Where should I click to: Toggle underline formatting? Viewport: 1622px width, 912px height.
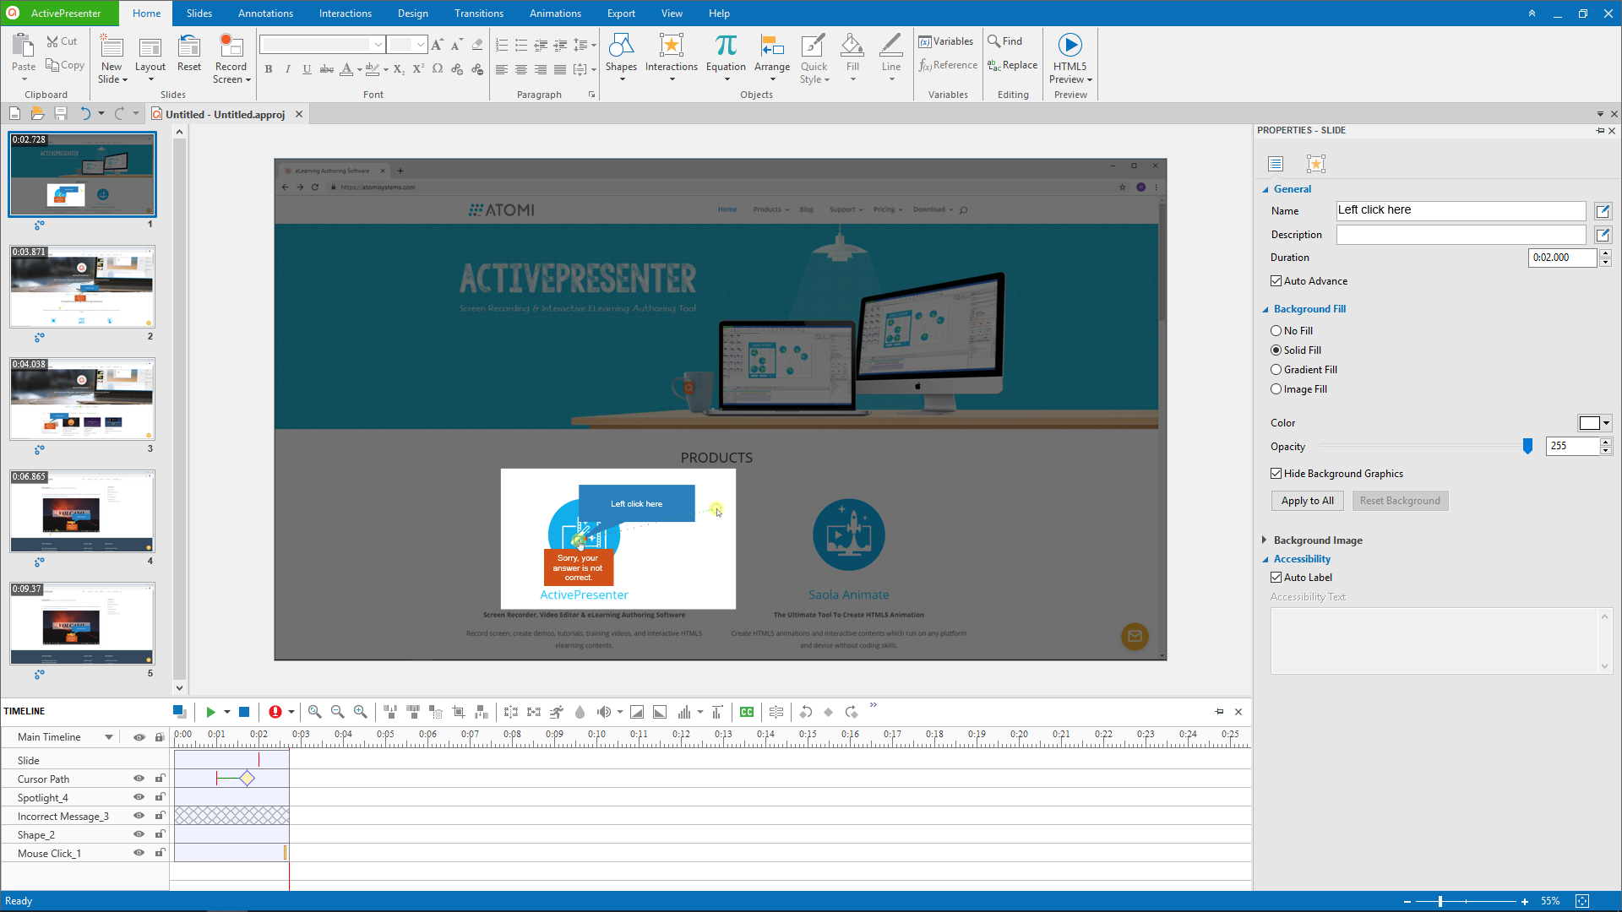tap(307, 69)
